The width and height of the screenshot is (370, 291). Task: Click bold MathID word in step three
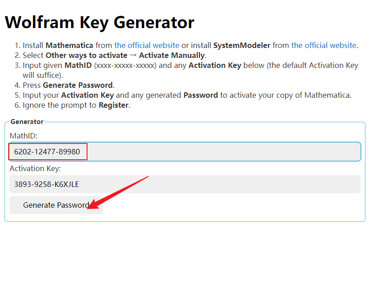click(78, 65)
